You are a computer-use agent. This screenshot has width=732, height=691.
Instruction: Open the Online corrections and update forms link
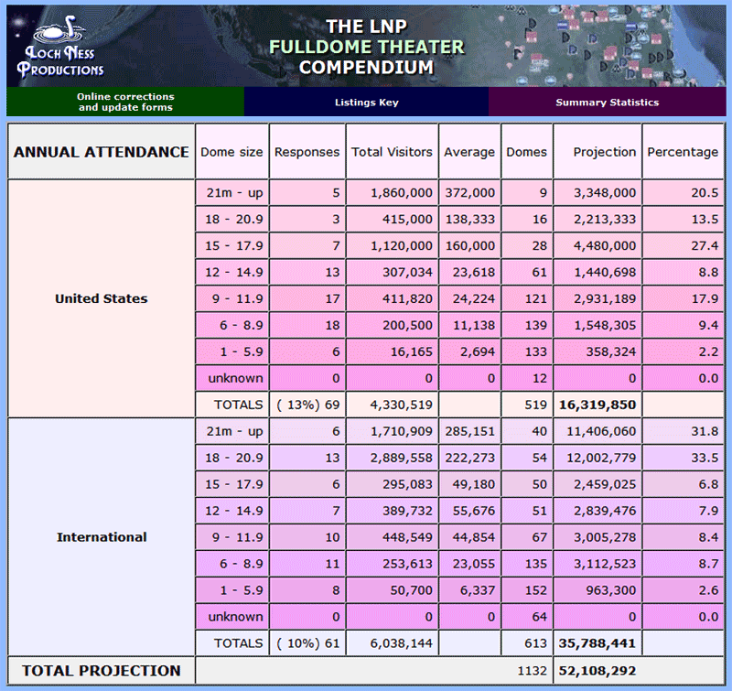[x=125, y=102]
